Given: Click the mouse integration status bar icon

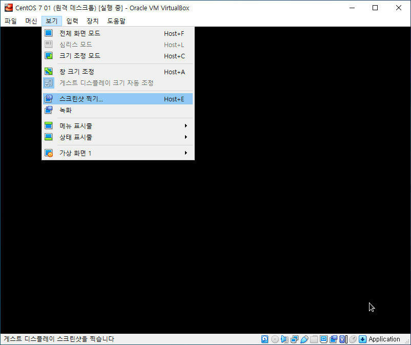Looking at the screenshot, I should click(353, 339).
